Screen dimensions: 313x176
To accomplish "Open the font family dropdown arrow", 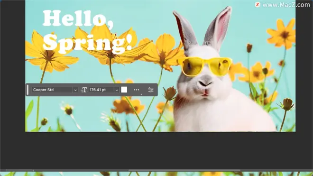I will [75, 90].
